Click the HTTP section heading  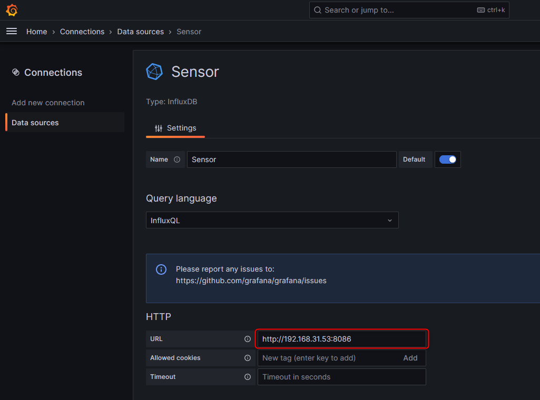[159, 317]
